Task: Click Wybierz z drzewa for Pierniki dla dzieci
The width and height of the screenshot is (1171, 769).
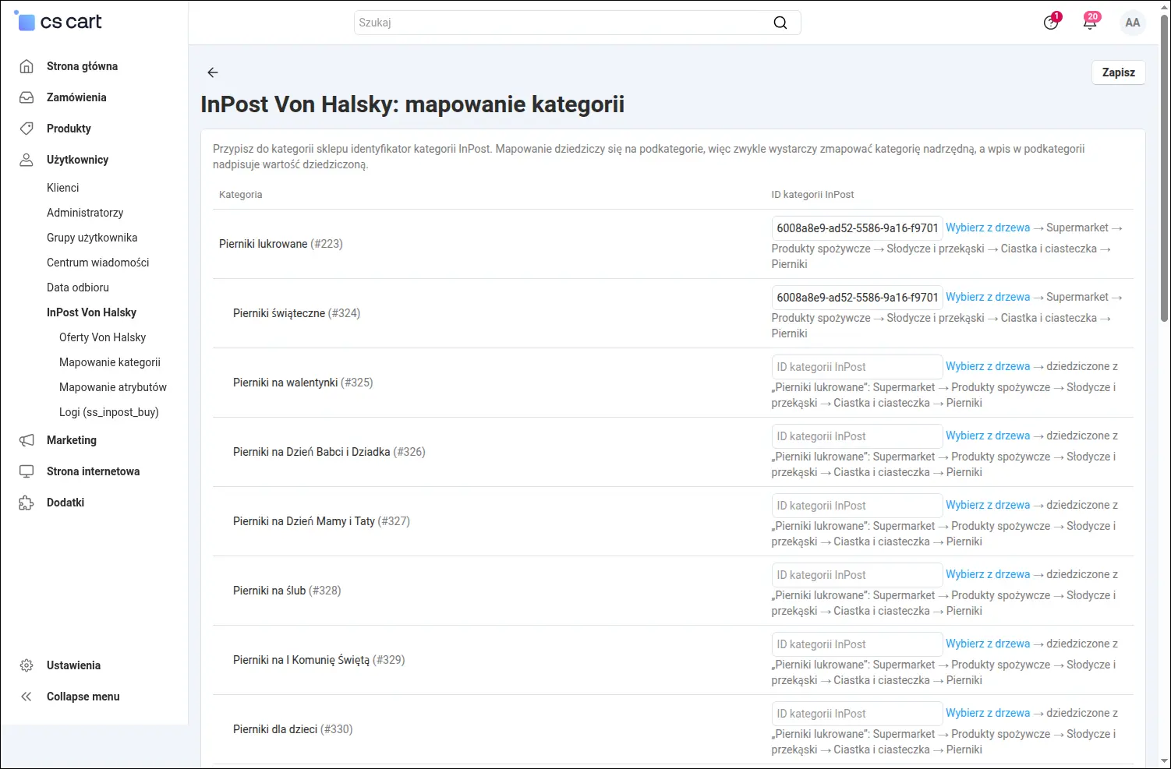Action: coord(988,713)
